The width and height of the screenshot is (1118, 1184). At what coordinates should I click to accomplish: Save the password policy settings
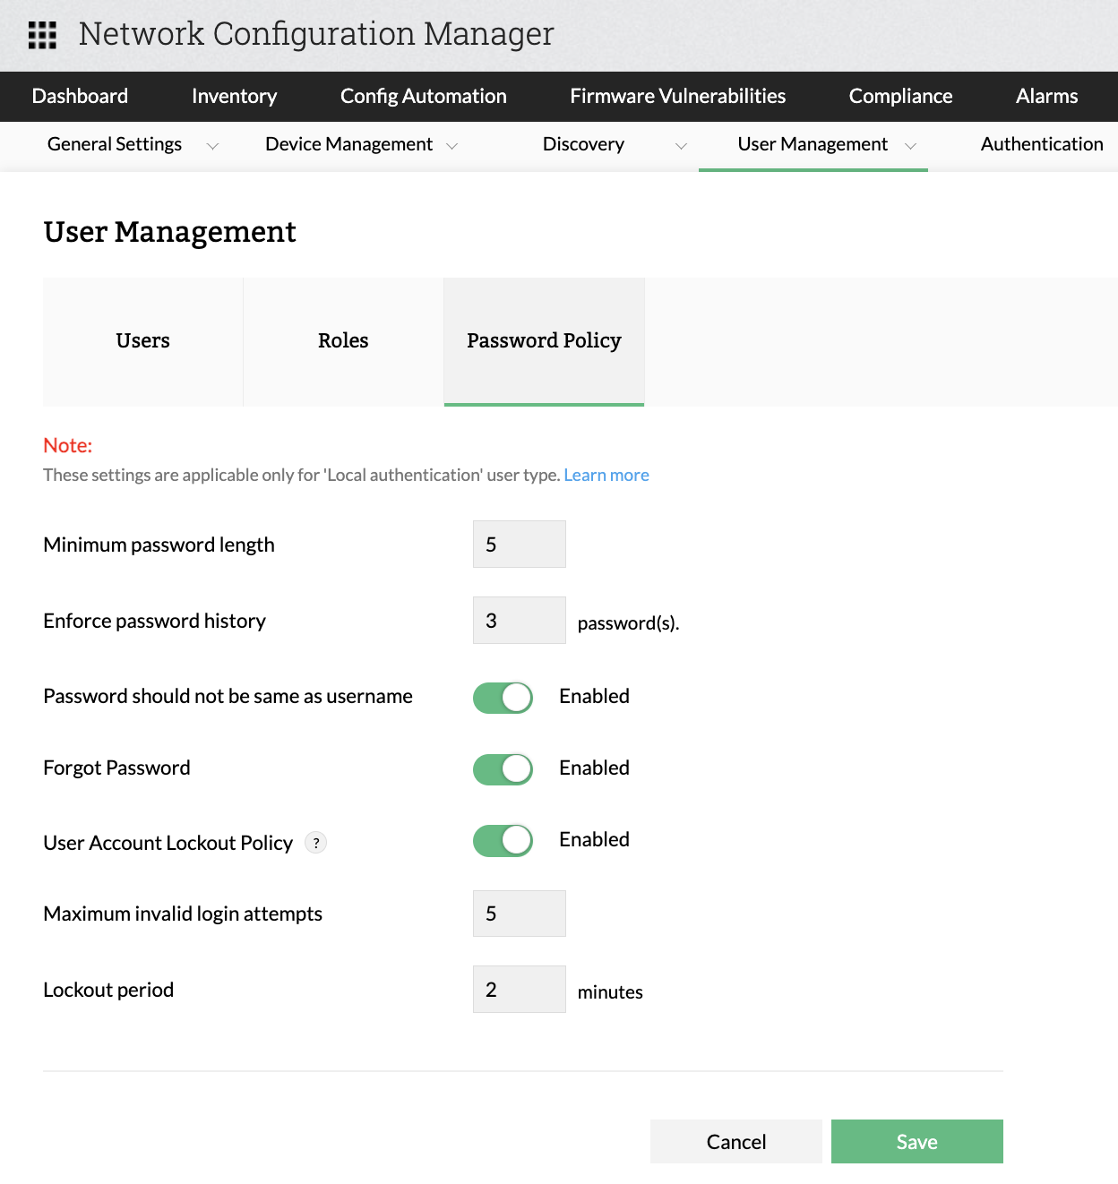(916, 1141)
